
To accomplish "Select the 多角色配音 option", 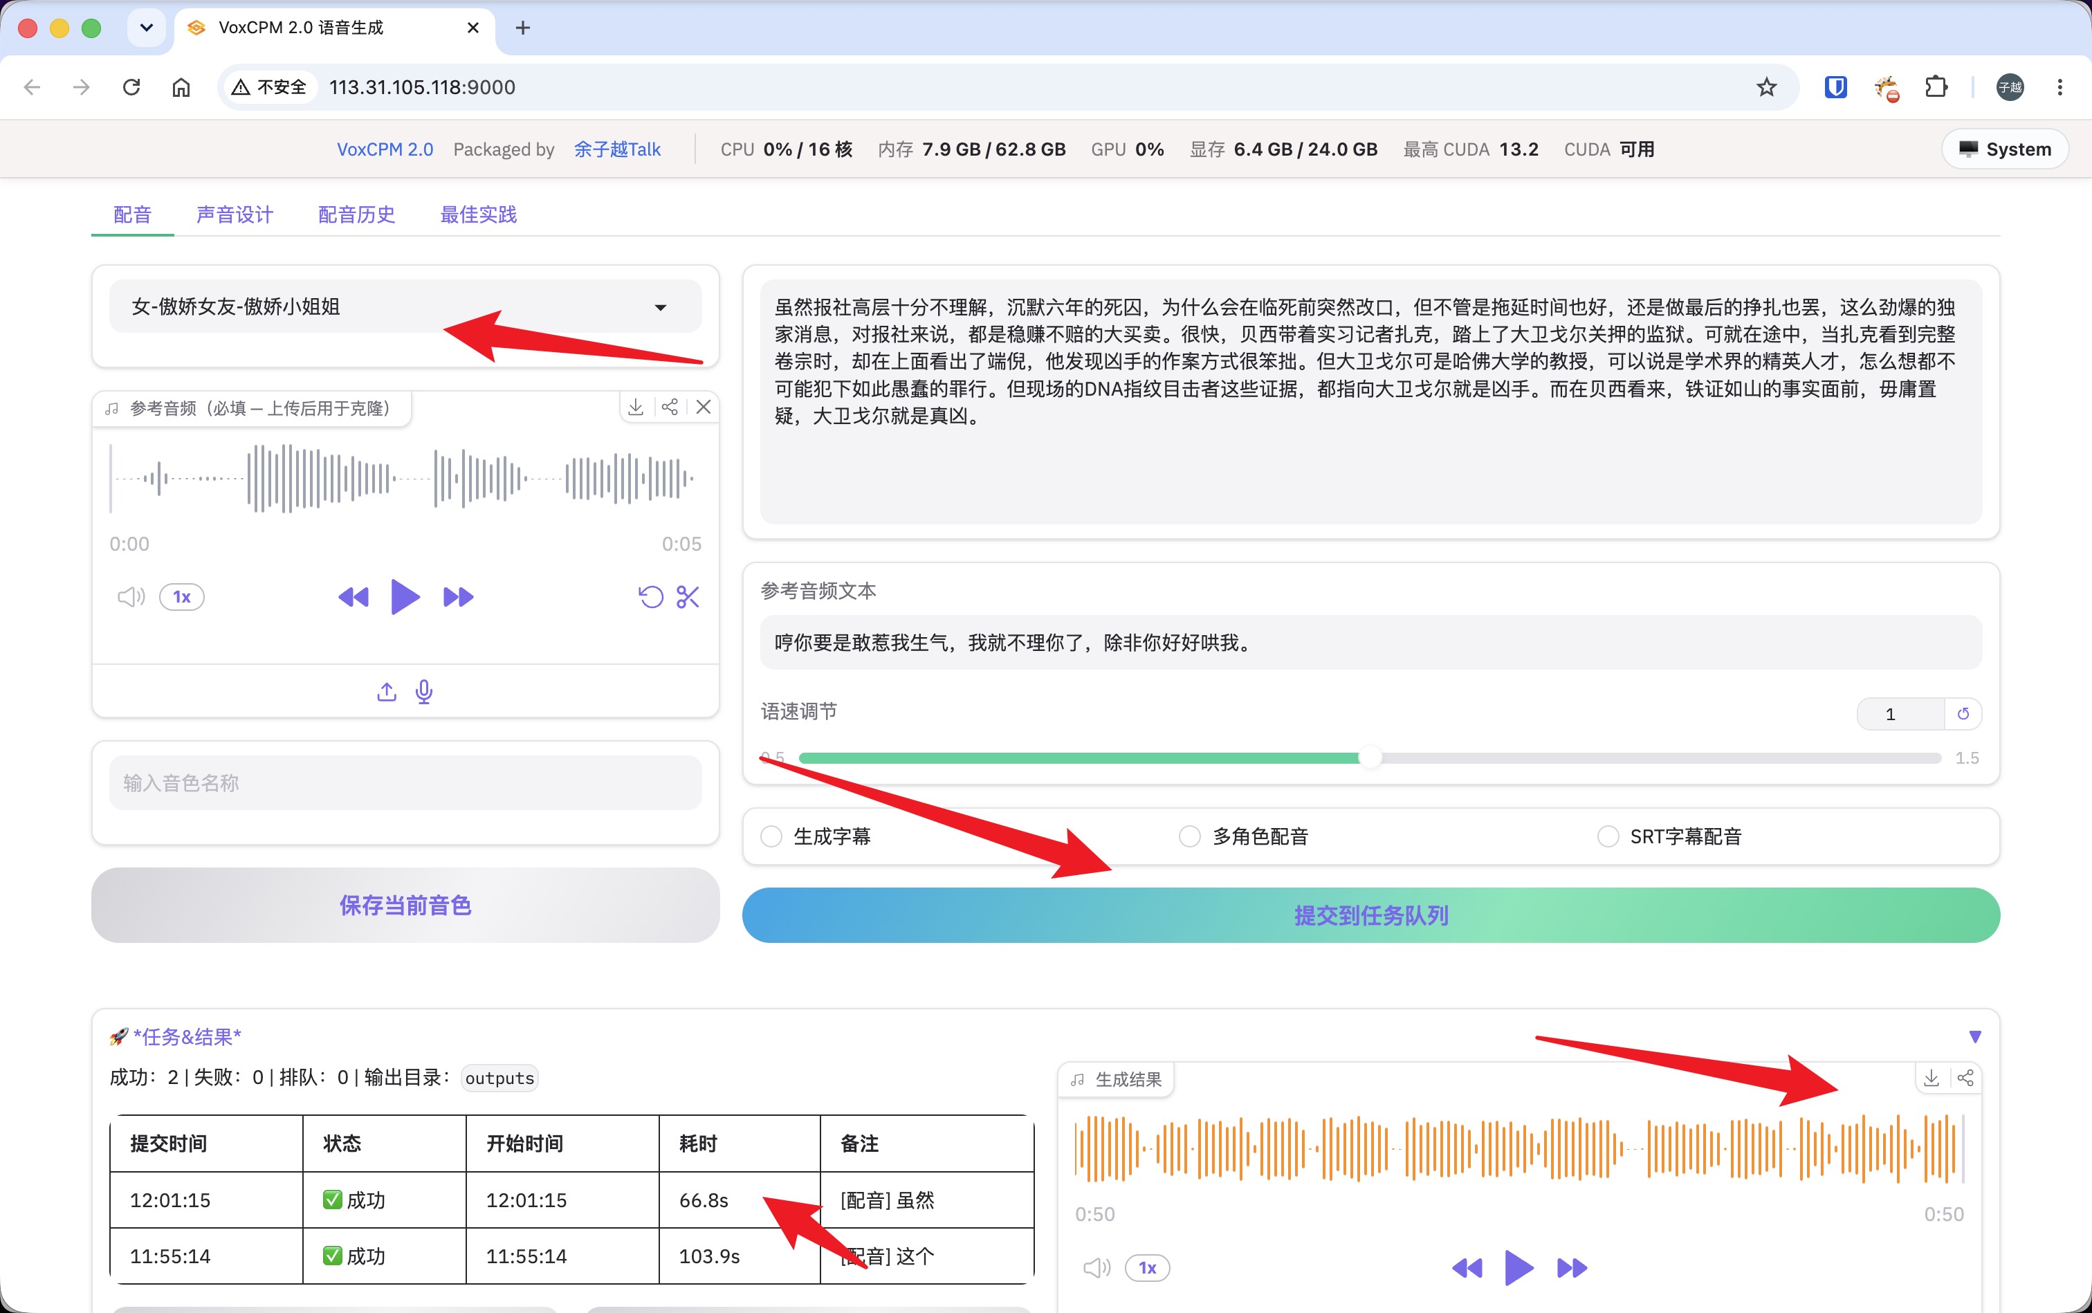I will tap(1190, 836).
